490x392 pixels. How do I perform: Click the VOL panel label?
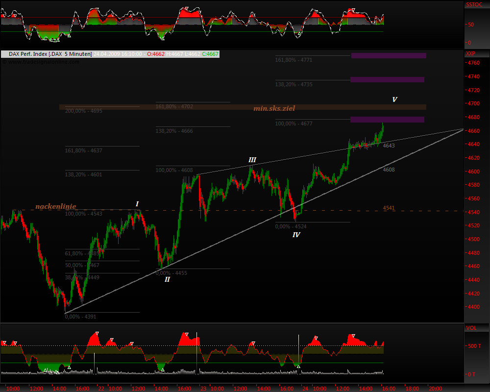point(470,328)
